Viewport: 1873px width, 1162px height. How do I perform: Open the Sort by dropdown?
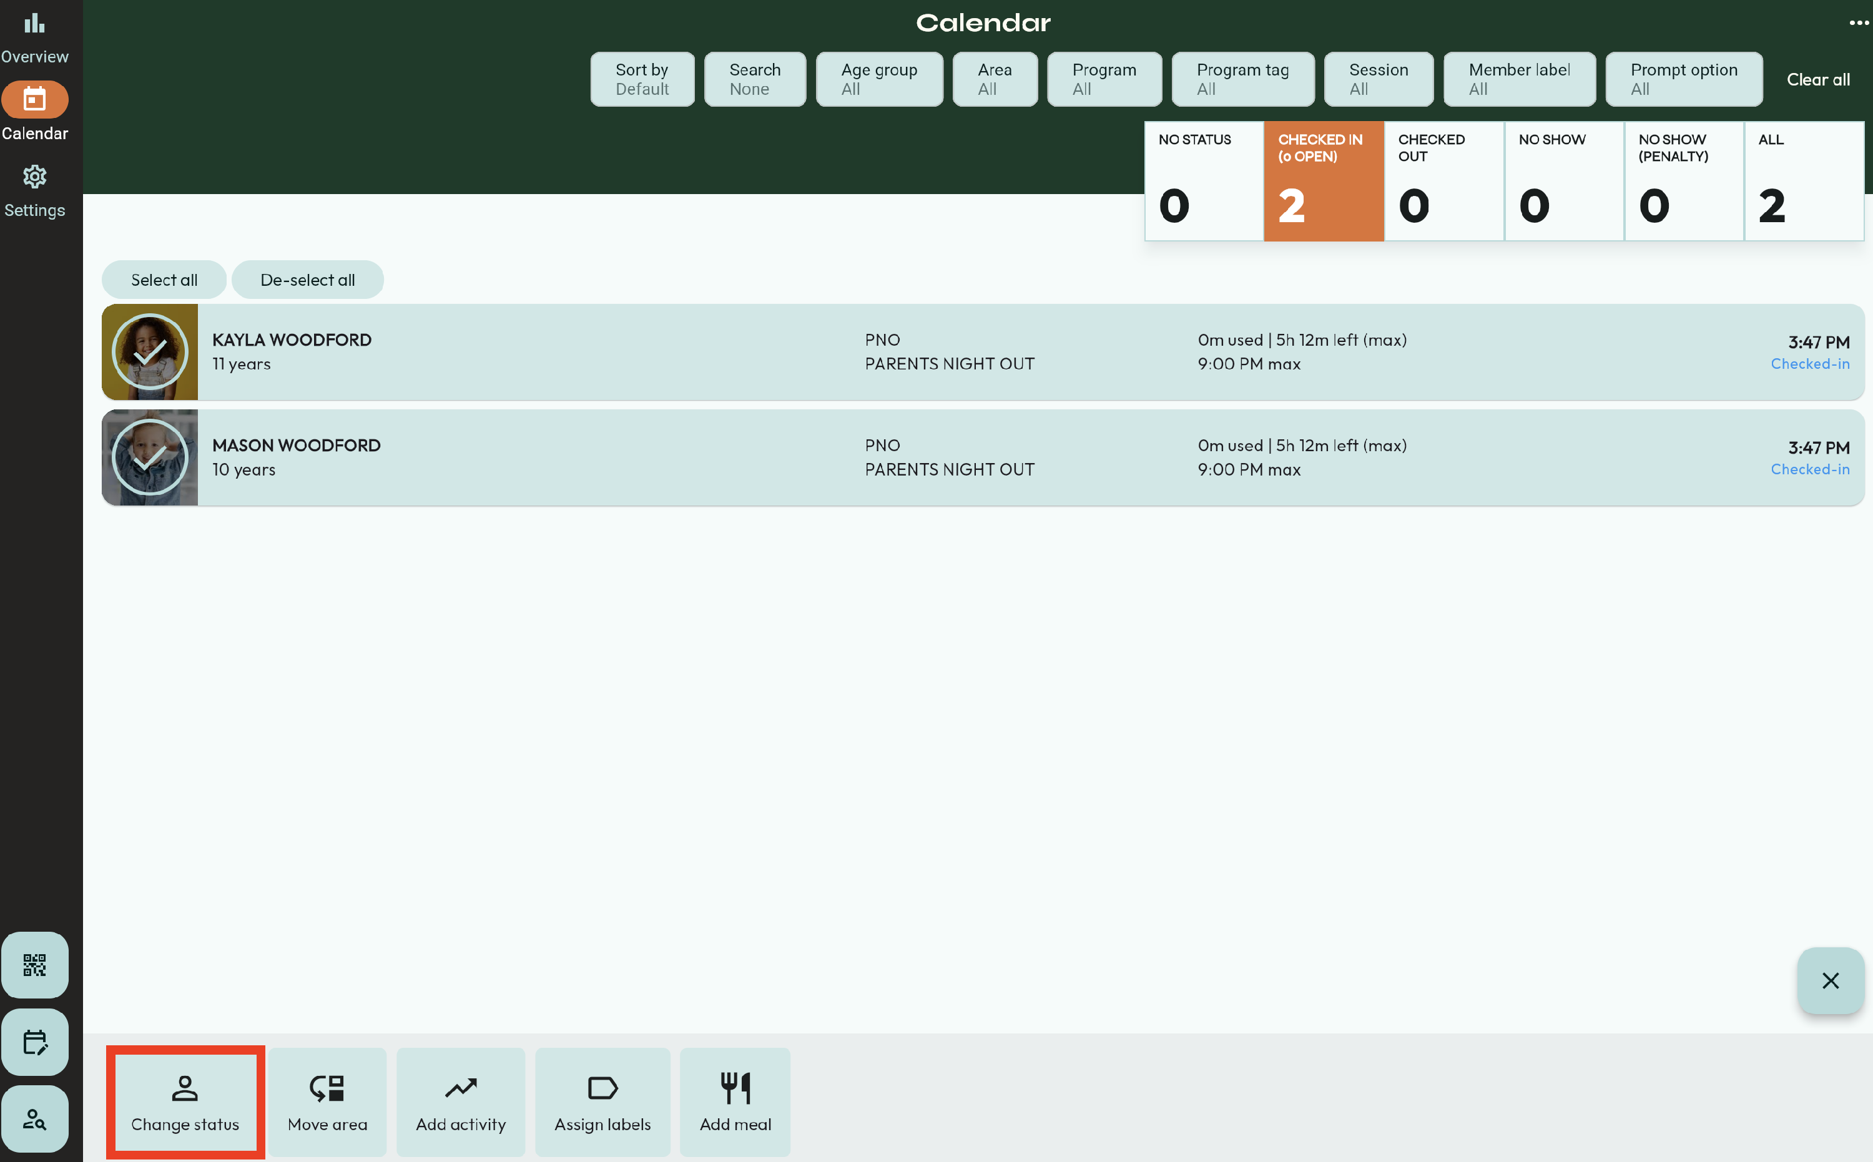[642, 79]
